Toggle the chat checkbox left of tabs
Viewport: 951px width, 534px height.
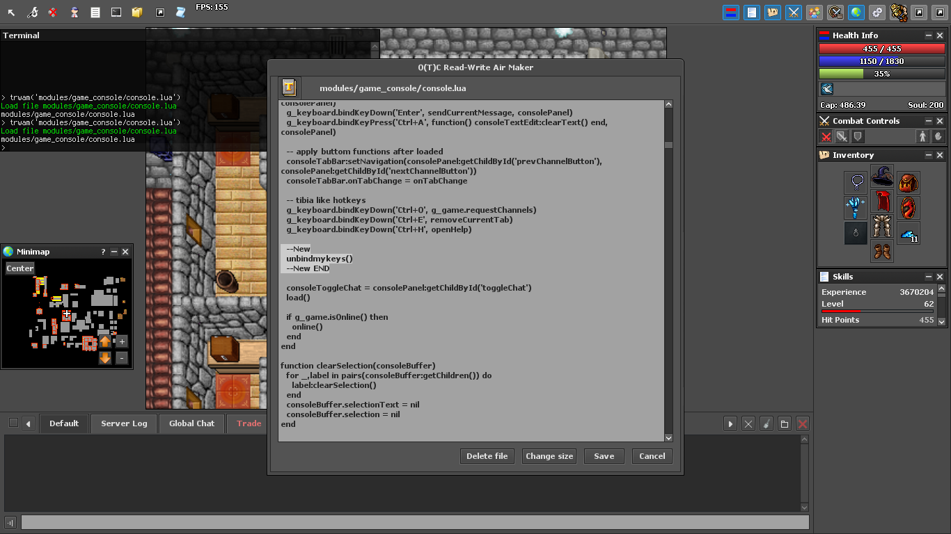pos(13,423)
